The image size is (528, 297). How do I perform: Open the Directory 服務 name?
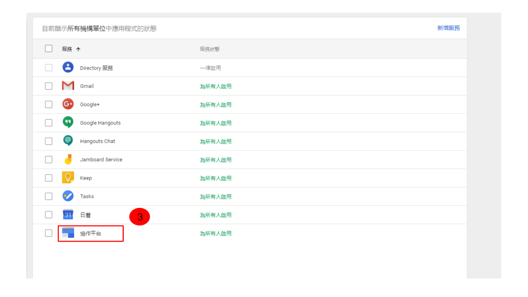[96, 68]
